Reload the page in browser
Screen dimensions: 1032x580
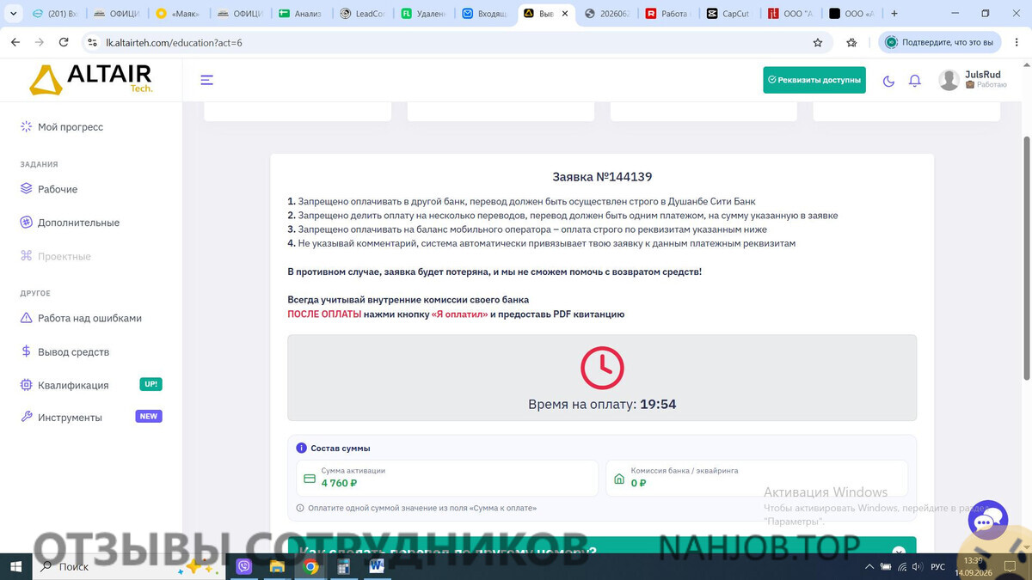tap(64, 42)
